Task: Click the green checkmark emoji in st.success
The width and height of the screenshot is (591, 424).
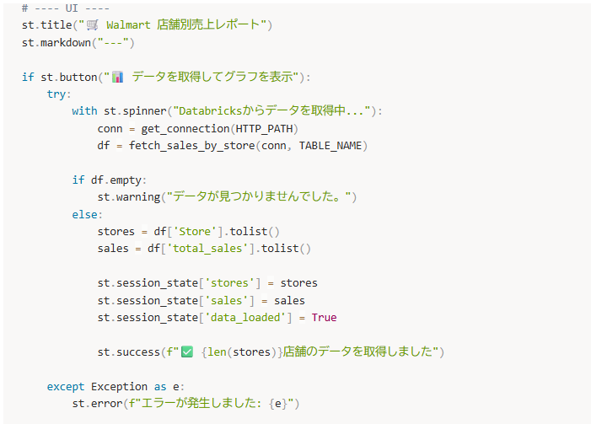Action: click(x=187, y=352)
